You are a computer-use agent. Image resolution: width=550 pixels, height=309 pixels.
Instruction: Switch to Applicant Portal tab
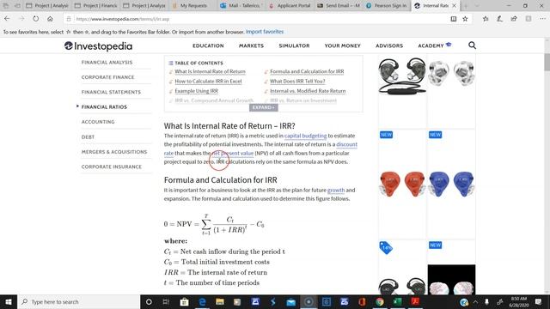pos(290,6)
